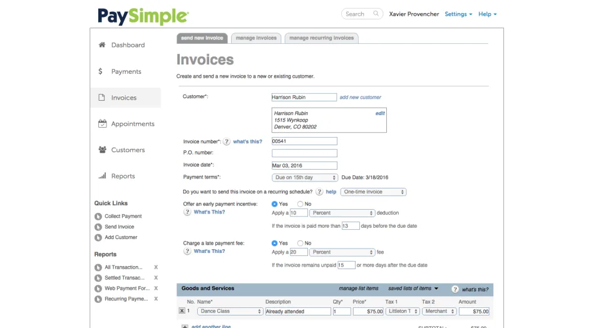Click question icon beside recurring schedule
Viewport: 601px width, 328px height.
pyautogui.click(x=319, y=192)
